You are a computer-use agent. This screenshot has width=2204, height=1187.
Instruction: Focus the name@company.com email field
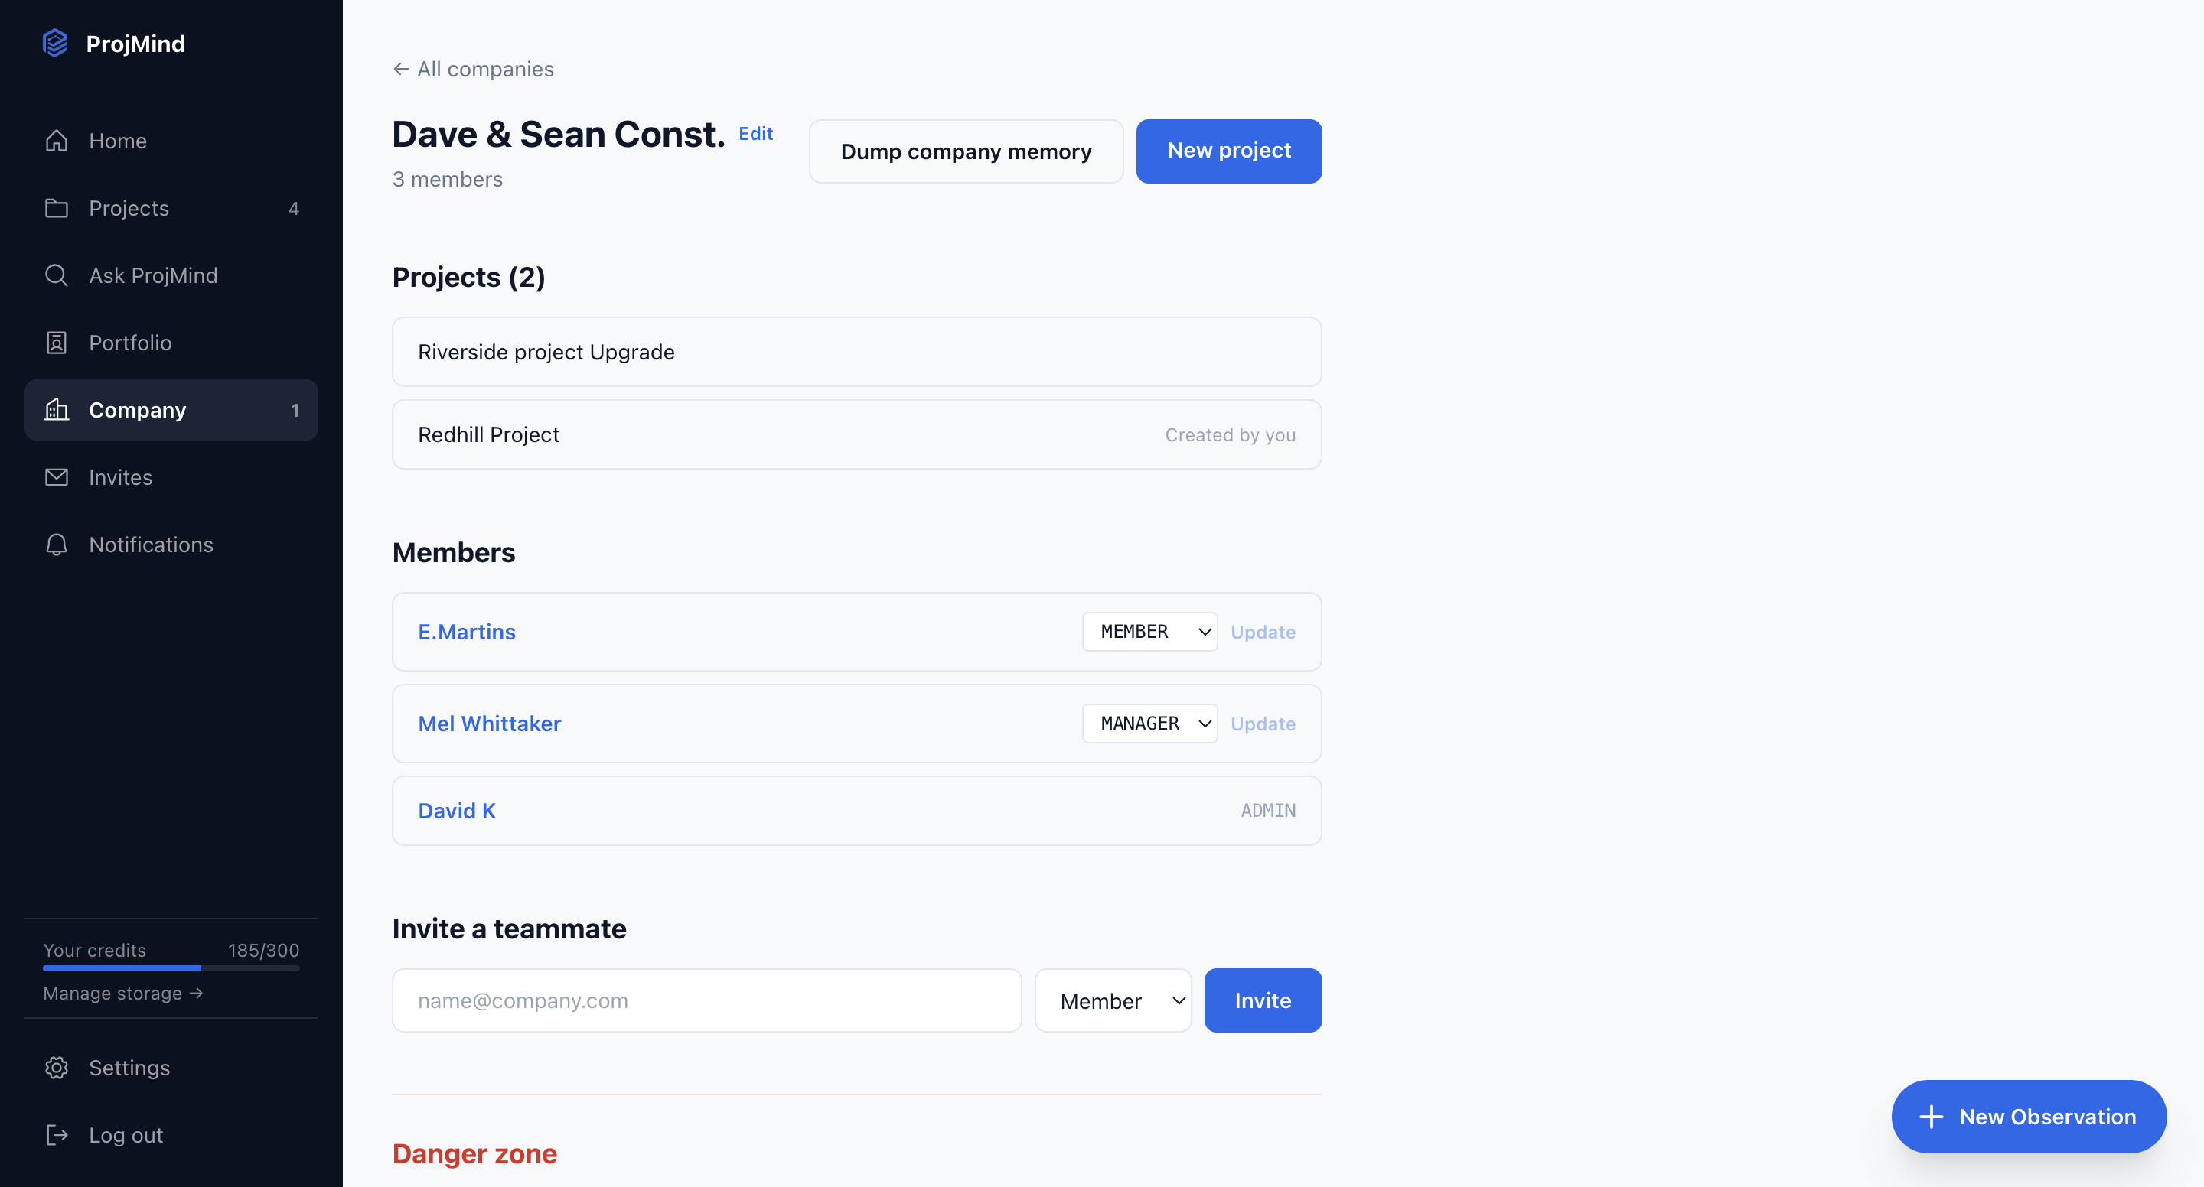pos(706,1000)
